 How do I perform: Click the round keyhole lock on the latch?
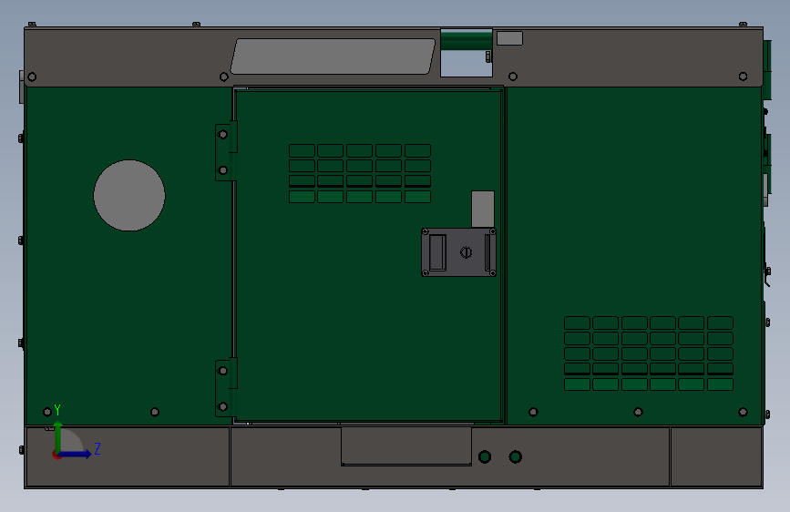click(x=466, y=252)
